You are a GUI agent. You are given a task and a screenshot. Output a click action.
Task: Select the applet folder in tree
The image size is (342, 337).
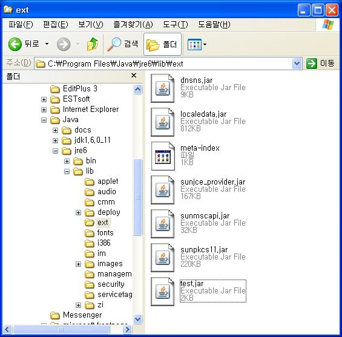[x=102, y=182]
